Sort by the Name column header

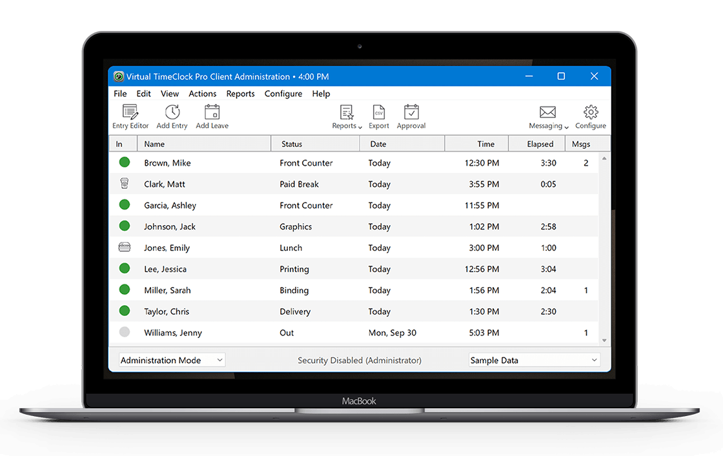coord(204,144)
